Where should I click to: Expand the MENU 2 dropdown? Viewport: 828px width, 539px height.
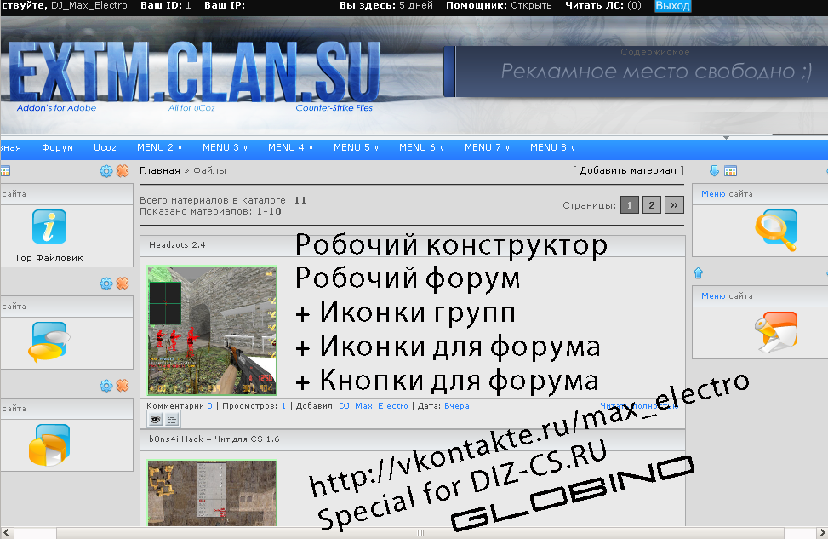click(159, 147)
